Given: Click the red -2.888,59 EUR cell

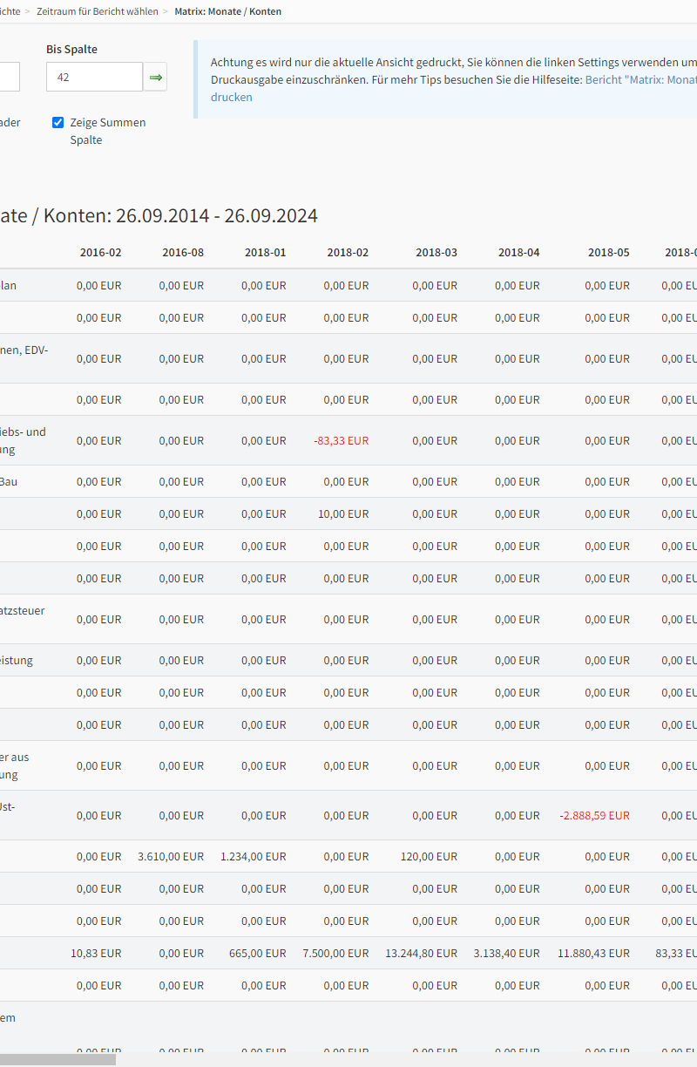Looking at the screenshot, I should tap(594, 816).
